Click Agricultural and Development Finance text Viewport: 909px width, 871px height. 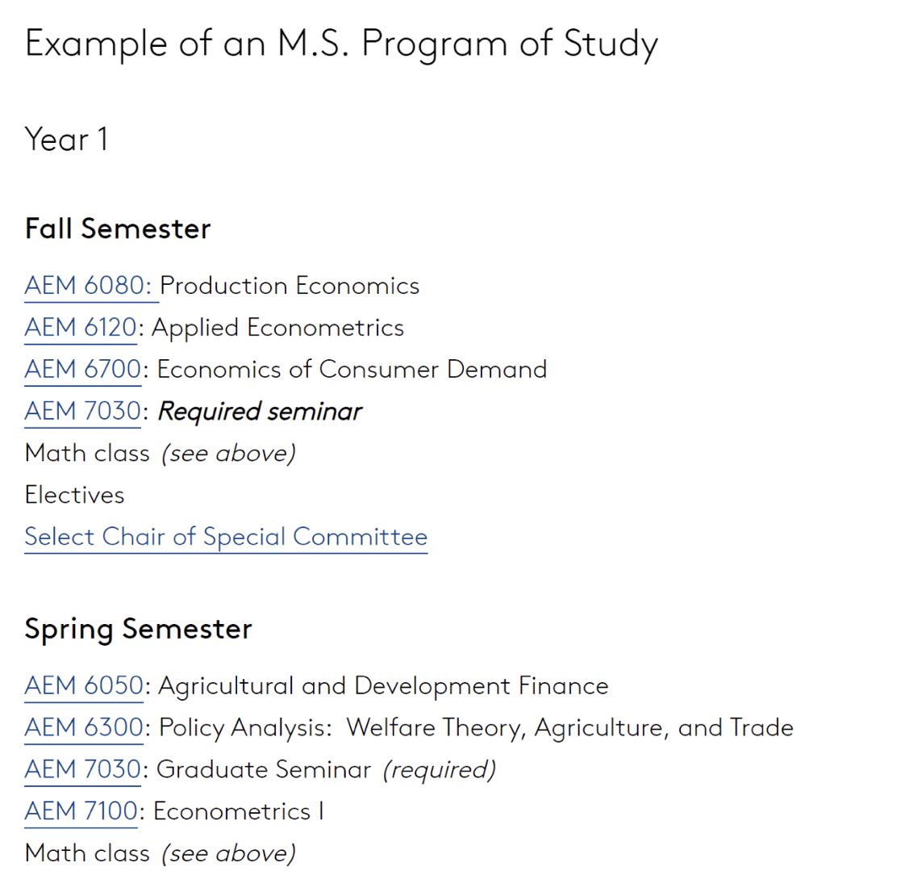pyautogui.click(x=383, y=686)
